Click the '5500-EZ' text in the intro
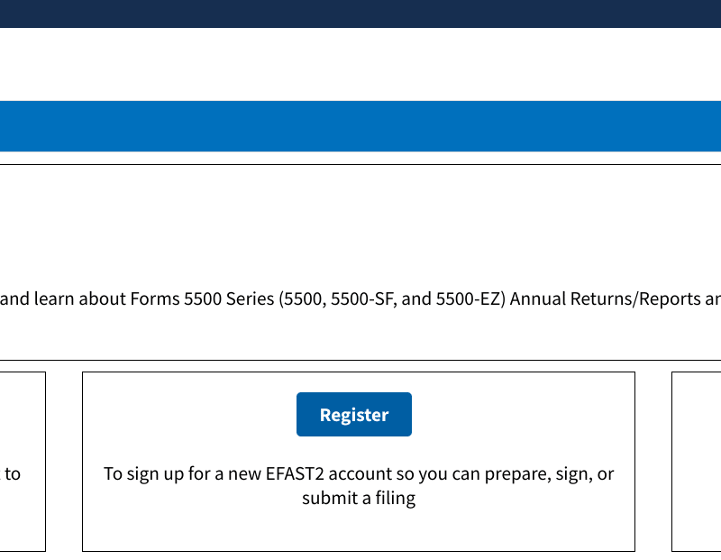721x560 pixels. (470, 298)
